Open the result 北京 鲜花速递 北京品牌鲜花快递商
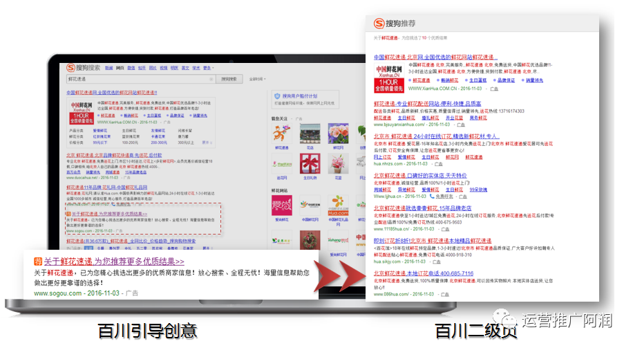Screen dimensions: 633x348 [x=114, y=155]
